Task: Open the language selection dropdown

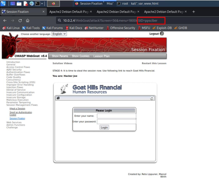Action: pyautogui.click(x=59, y=34)
